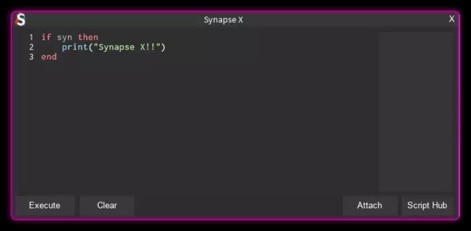This screenshot has width=471, height=231.
Task: Place cursor on the print function call
Action: coord(75,47)
